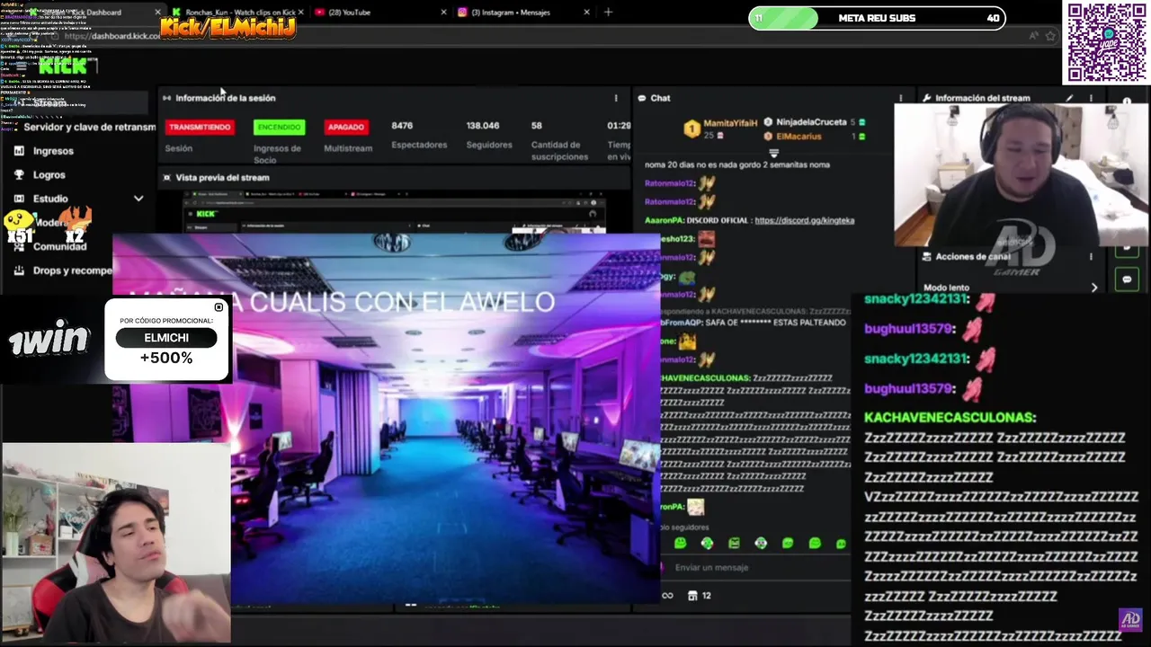Click the third quick emote in chat
1151x647 pixels.
pyautogui.click(x=734, y=544)
